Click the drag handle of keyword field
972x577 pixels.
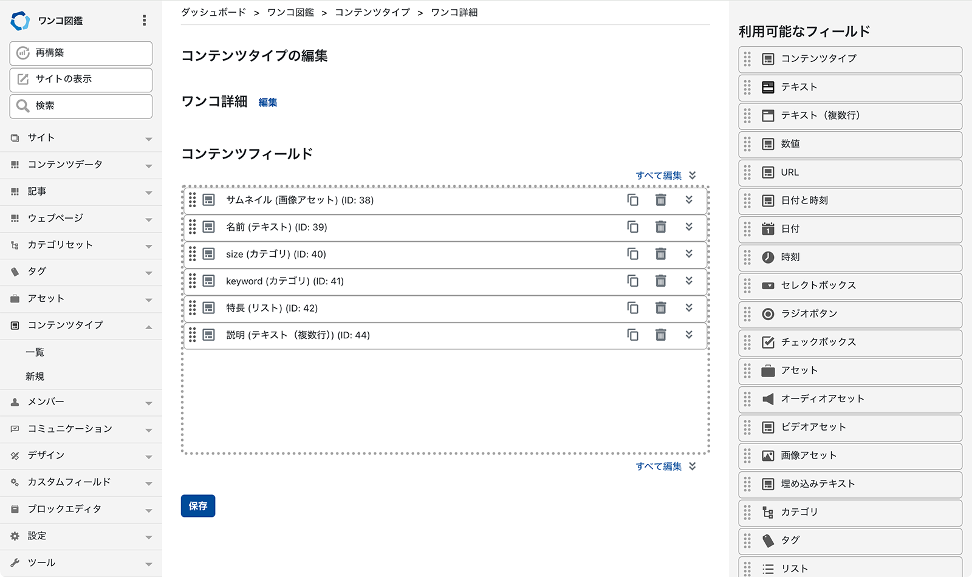192,281
